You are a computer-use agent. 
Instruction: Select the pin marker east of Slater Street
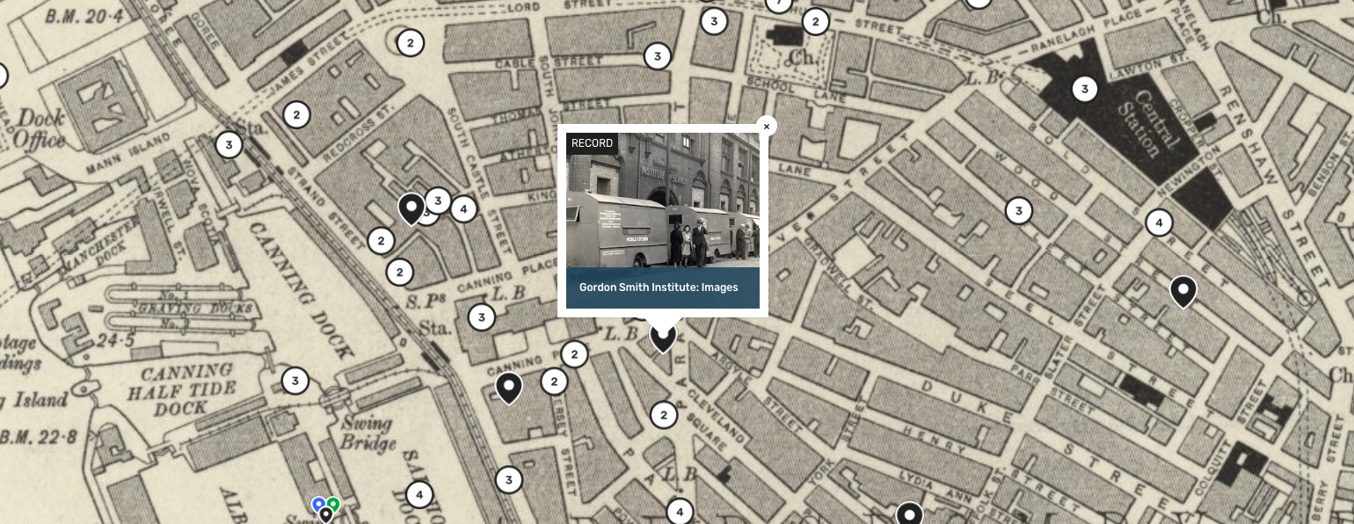[1183, 291]
